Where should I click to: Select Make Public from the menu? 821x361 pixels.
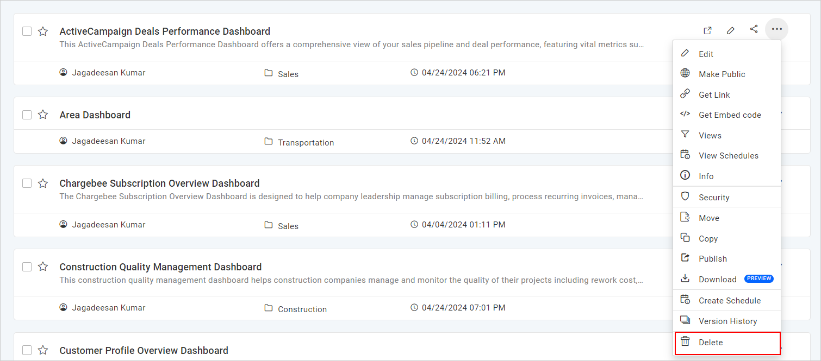[x=722, y=74]
